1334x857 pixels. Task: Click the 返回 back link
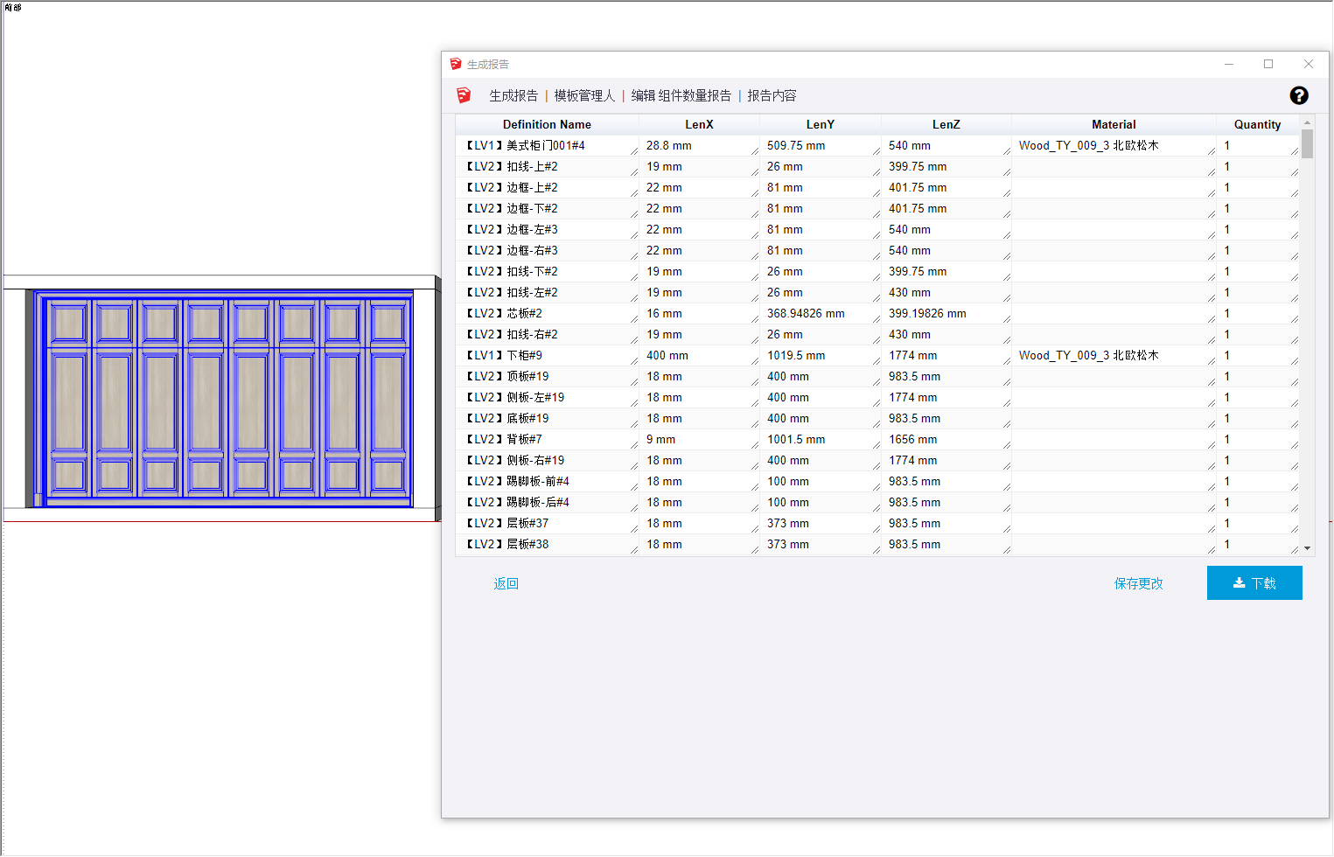506,583
